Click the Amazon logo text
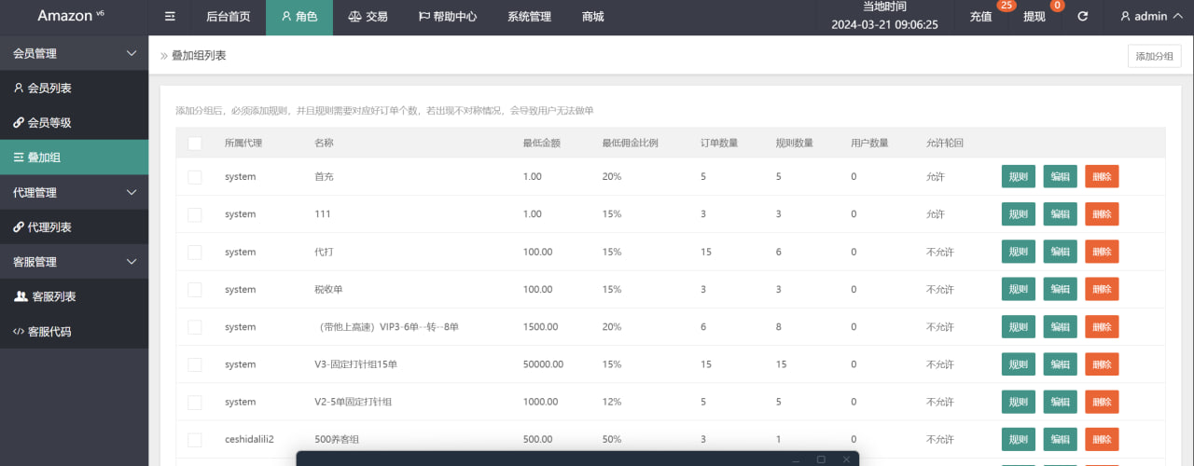Image resolution: width=1194 pixels, height=466 pixels. pos(64,16)
